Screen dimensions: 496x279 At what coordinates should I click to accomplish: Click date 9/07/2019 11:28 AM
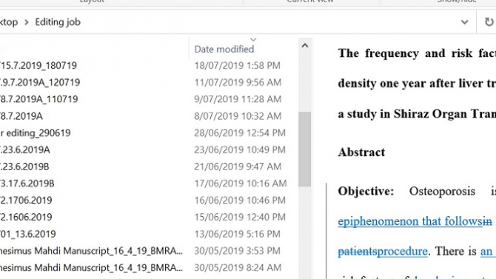[238, 99]
